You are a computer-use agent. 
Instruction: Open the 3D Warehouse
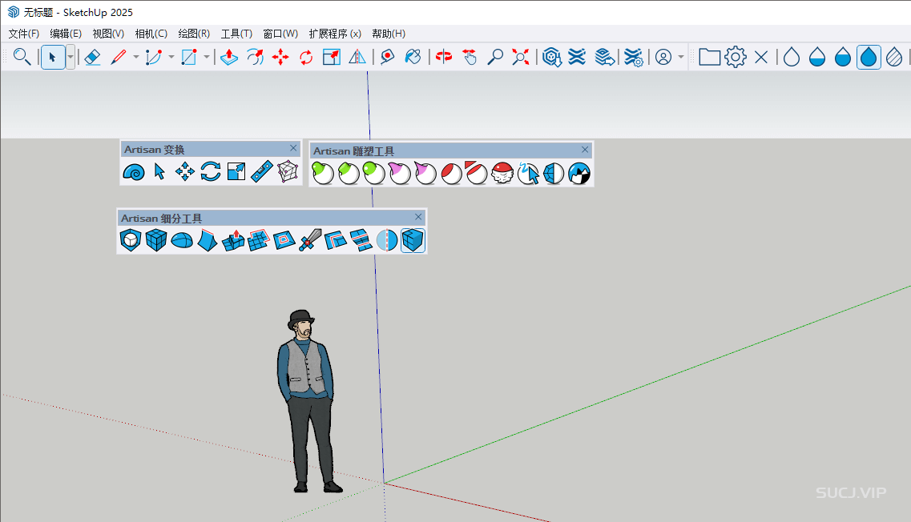click(x=551, y=57)
